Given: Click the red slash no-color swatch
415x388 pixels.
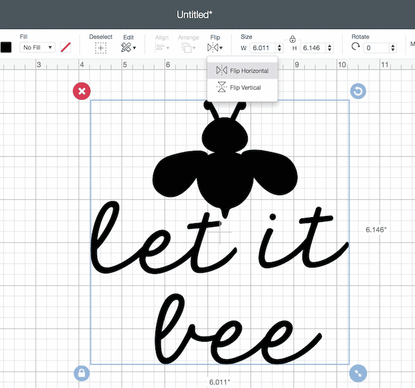Looking at the screenshot, I should coord(65,47).
